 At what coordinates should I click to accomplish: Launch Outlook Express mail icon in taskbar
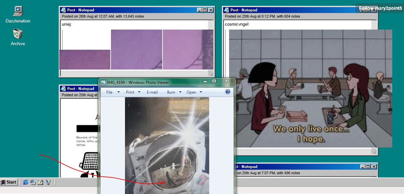point(33,182)
